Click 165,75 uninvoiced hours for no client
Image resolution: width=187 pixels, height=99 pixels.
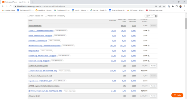tap(123, 26)
